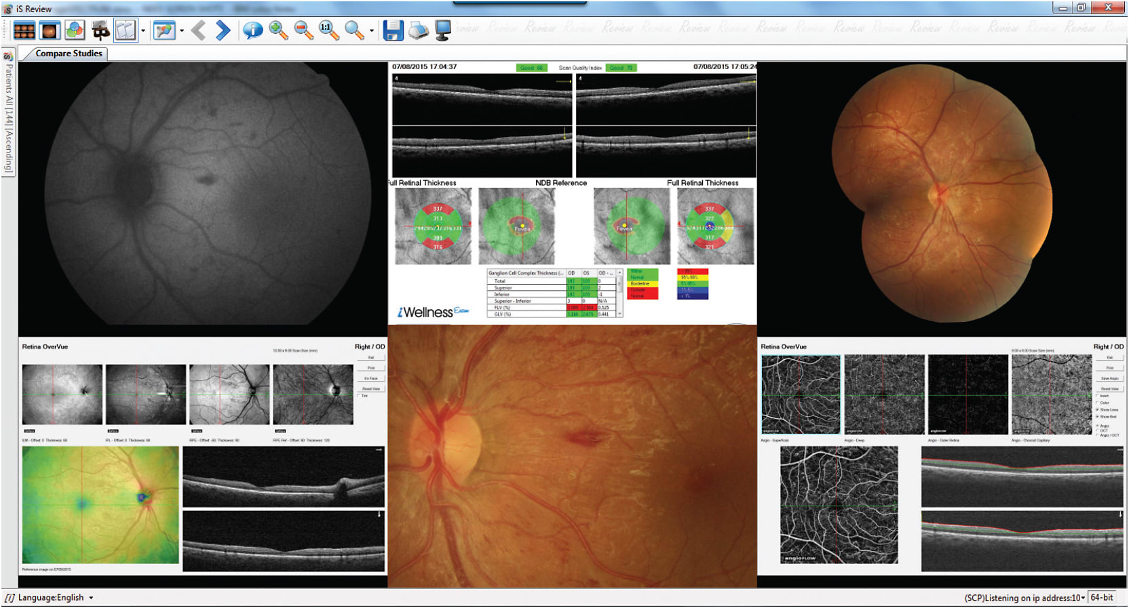1129x608 pixels.
Task: Go to previous study with gray arrow
Action: [198, 31]
